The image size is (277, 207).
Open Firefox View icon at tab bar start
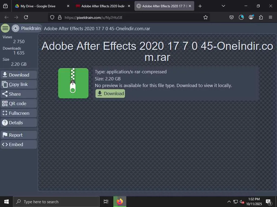point(5,6)
